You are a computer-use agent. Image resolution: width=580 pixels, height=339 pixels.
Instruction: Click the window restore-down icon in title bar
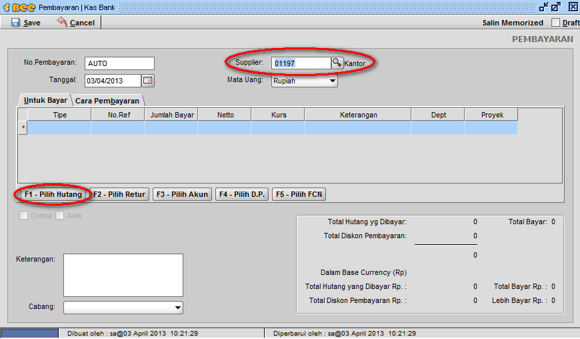coord(544,7)
